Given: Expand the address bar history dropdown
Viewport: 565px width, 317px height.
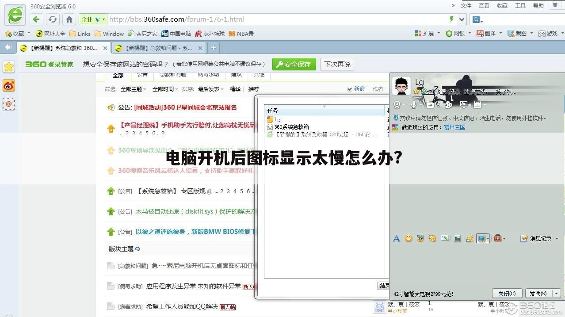Looking at the screenshot, I should point(462,19).
